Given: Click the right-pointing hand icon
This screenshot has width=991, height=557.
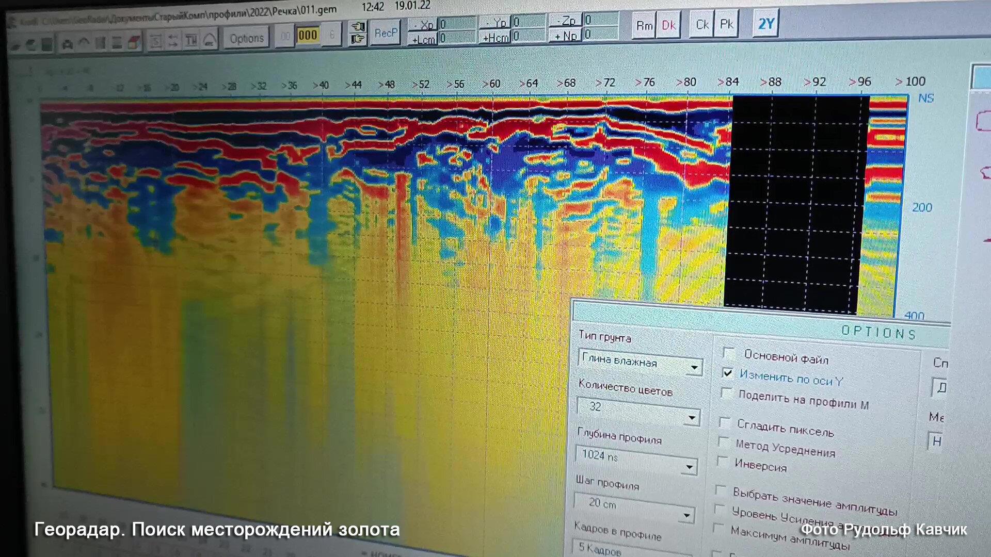Looking at the screenshot, I should pyautogui.click(x=357, y=39).
